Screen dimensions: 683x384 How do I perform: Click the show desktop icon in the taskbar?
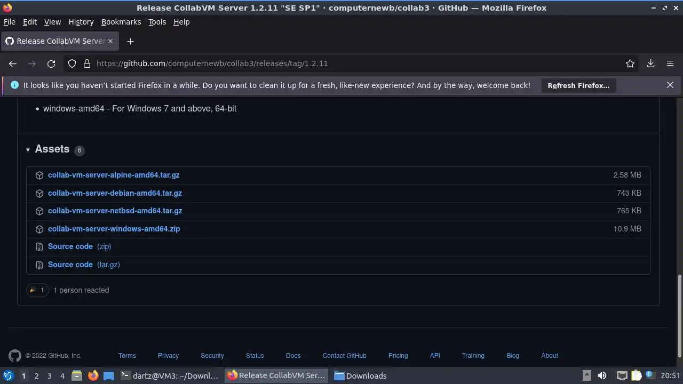point(109,376)
